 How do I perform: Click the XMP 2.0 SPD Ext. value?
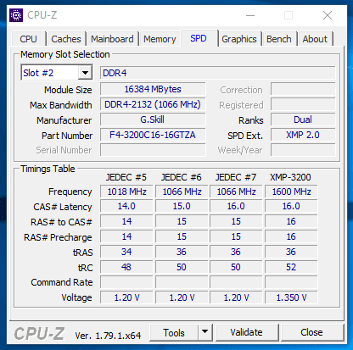click(303, 135)
